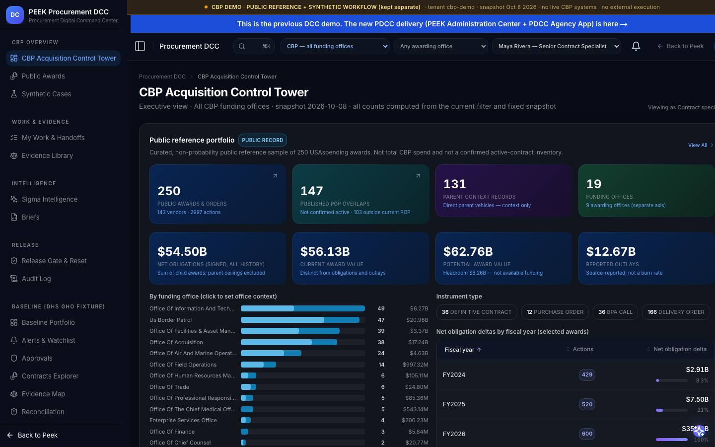Click the $54.50B Net Obligations card
The height and width of the screenshot is (447, 715).
pos(218,258)
